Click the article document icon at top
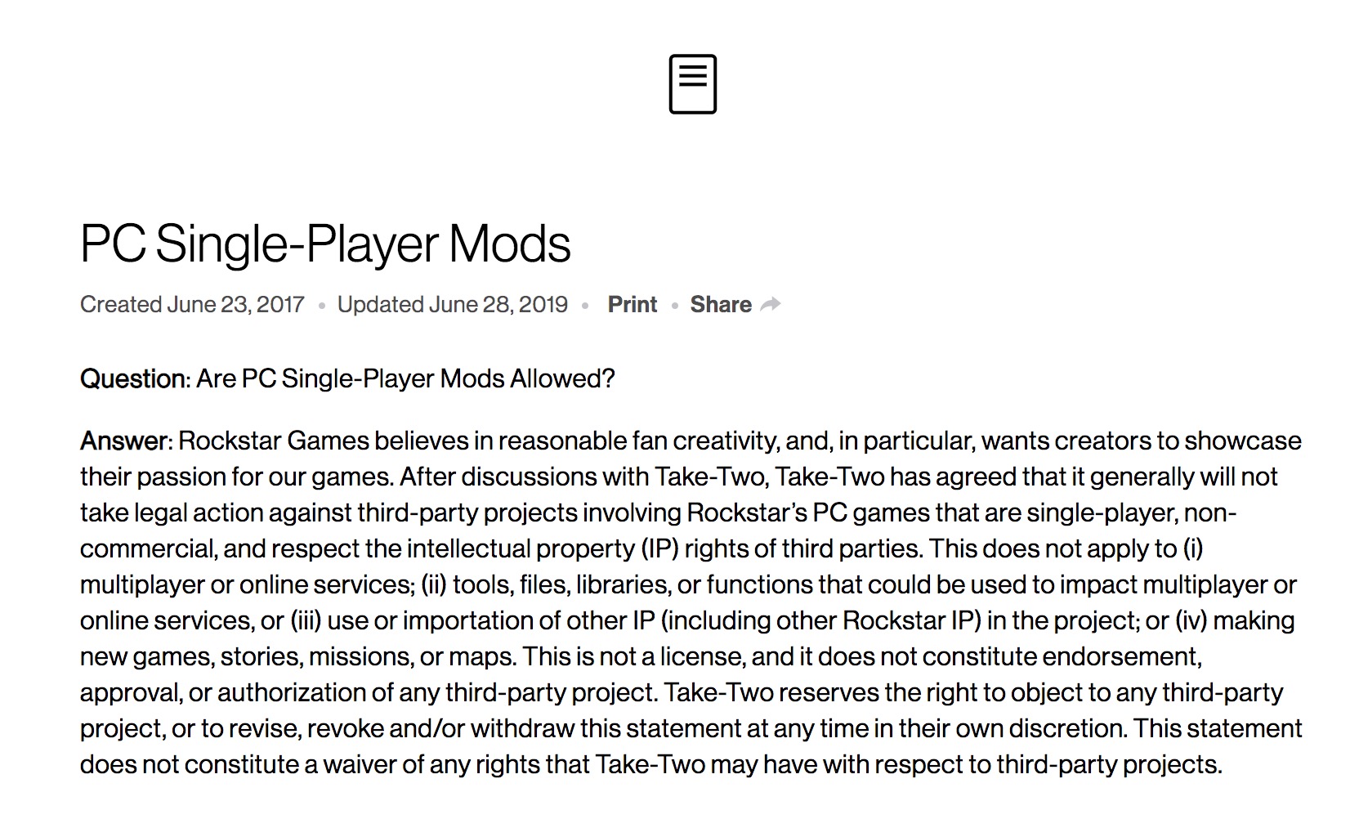The height and width of the screenshot is (819, 1350). 692,84
